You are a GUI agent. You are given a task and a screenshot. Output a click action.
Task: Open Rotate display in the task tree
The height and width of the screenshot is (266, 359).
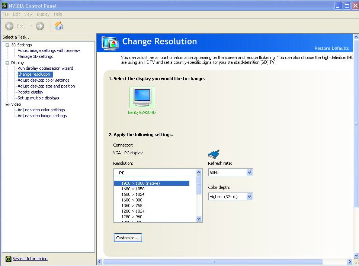tap(30, 92)
